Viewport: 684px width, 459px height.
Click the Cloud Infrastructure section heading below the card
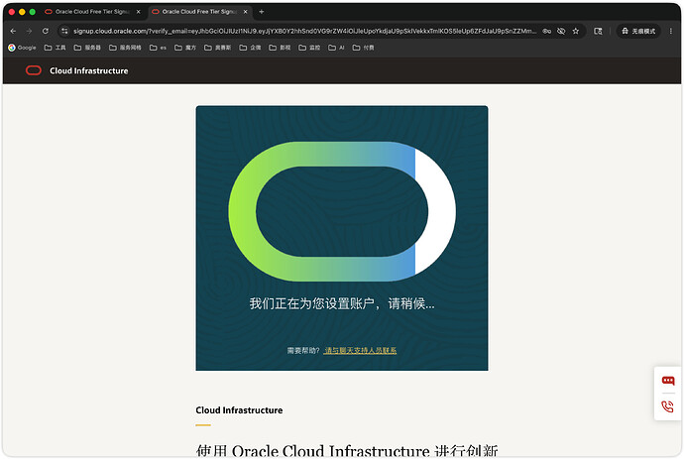click(x=239, y=410)
